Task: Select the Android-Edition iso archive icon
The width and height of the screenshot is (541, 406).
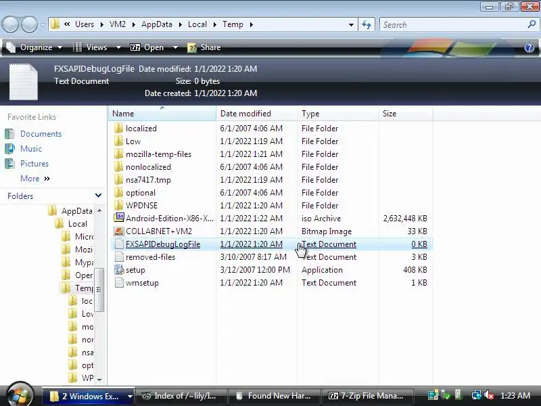Action: (119, 218)
